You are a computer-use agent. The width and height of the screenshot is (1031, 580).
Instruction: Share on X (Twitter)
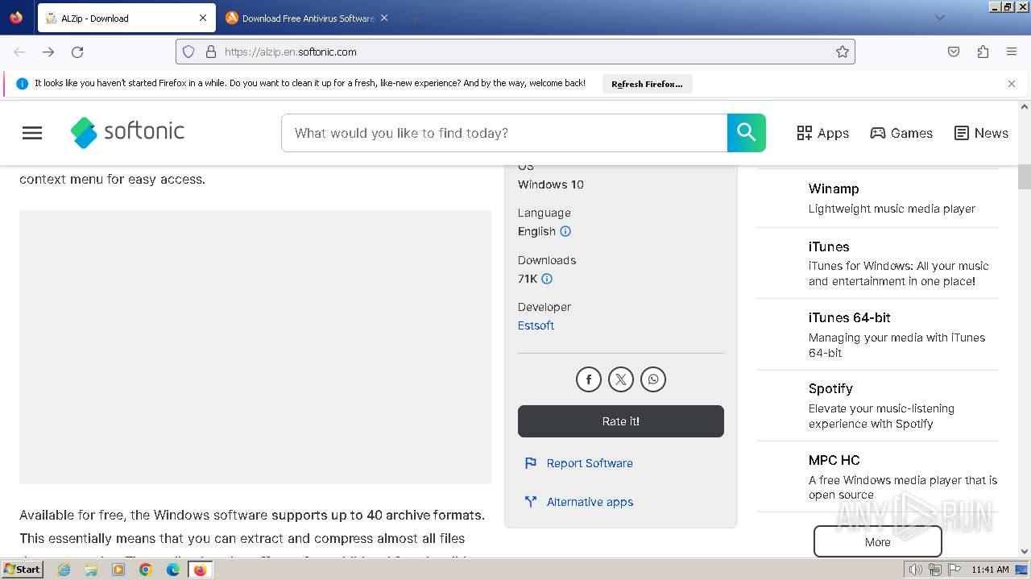[x=621, y=379]
